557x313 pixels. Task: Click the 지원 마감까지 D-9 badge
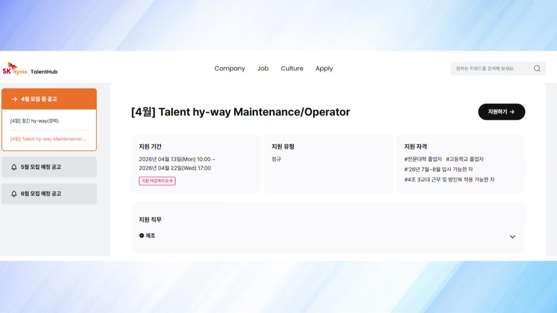click(x=157, y=181)
